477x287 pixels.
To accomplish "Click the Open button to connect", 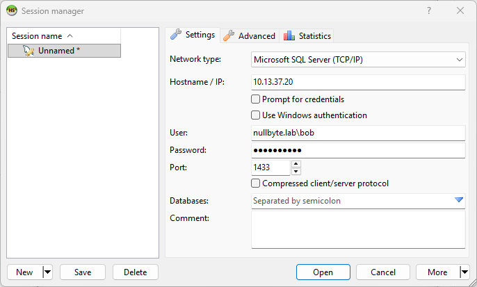I will click(323, 272).
